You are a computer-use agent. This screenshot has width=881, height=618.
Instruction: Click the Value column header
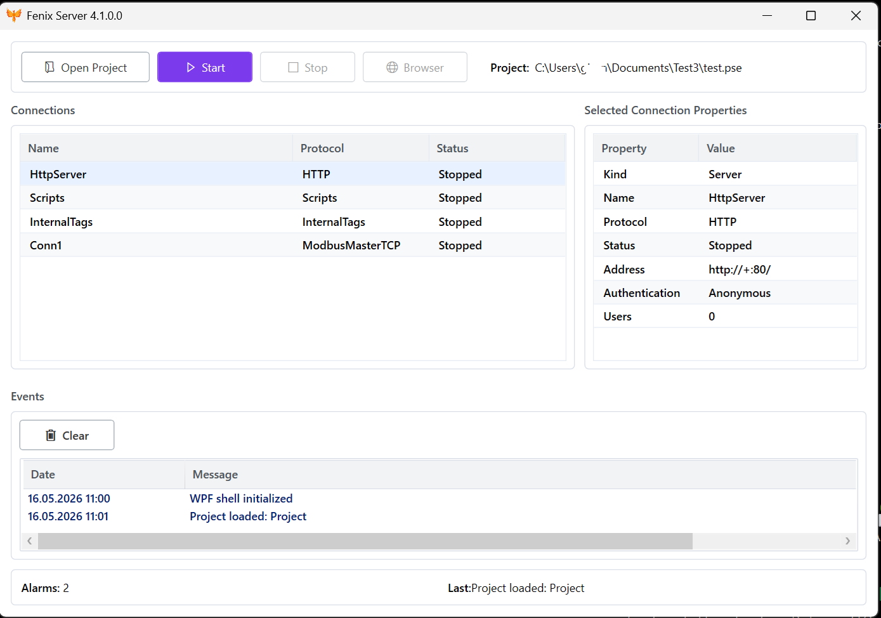[778, 148]
